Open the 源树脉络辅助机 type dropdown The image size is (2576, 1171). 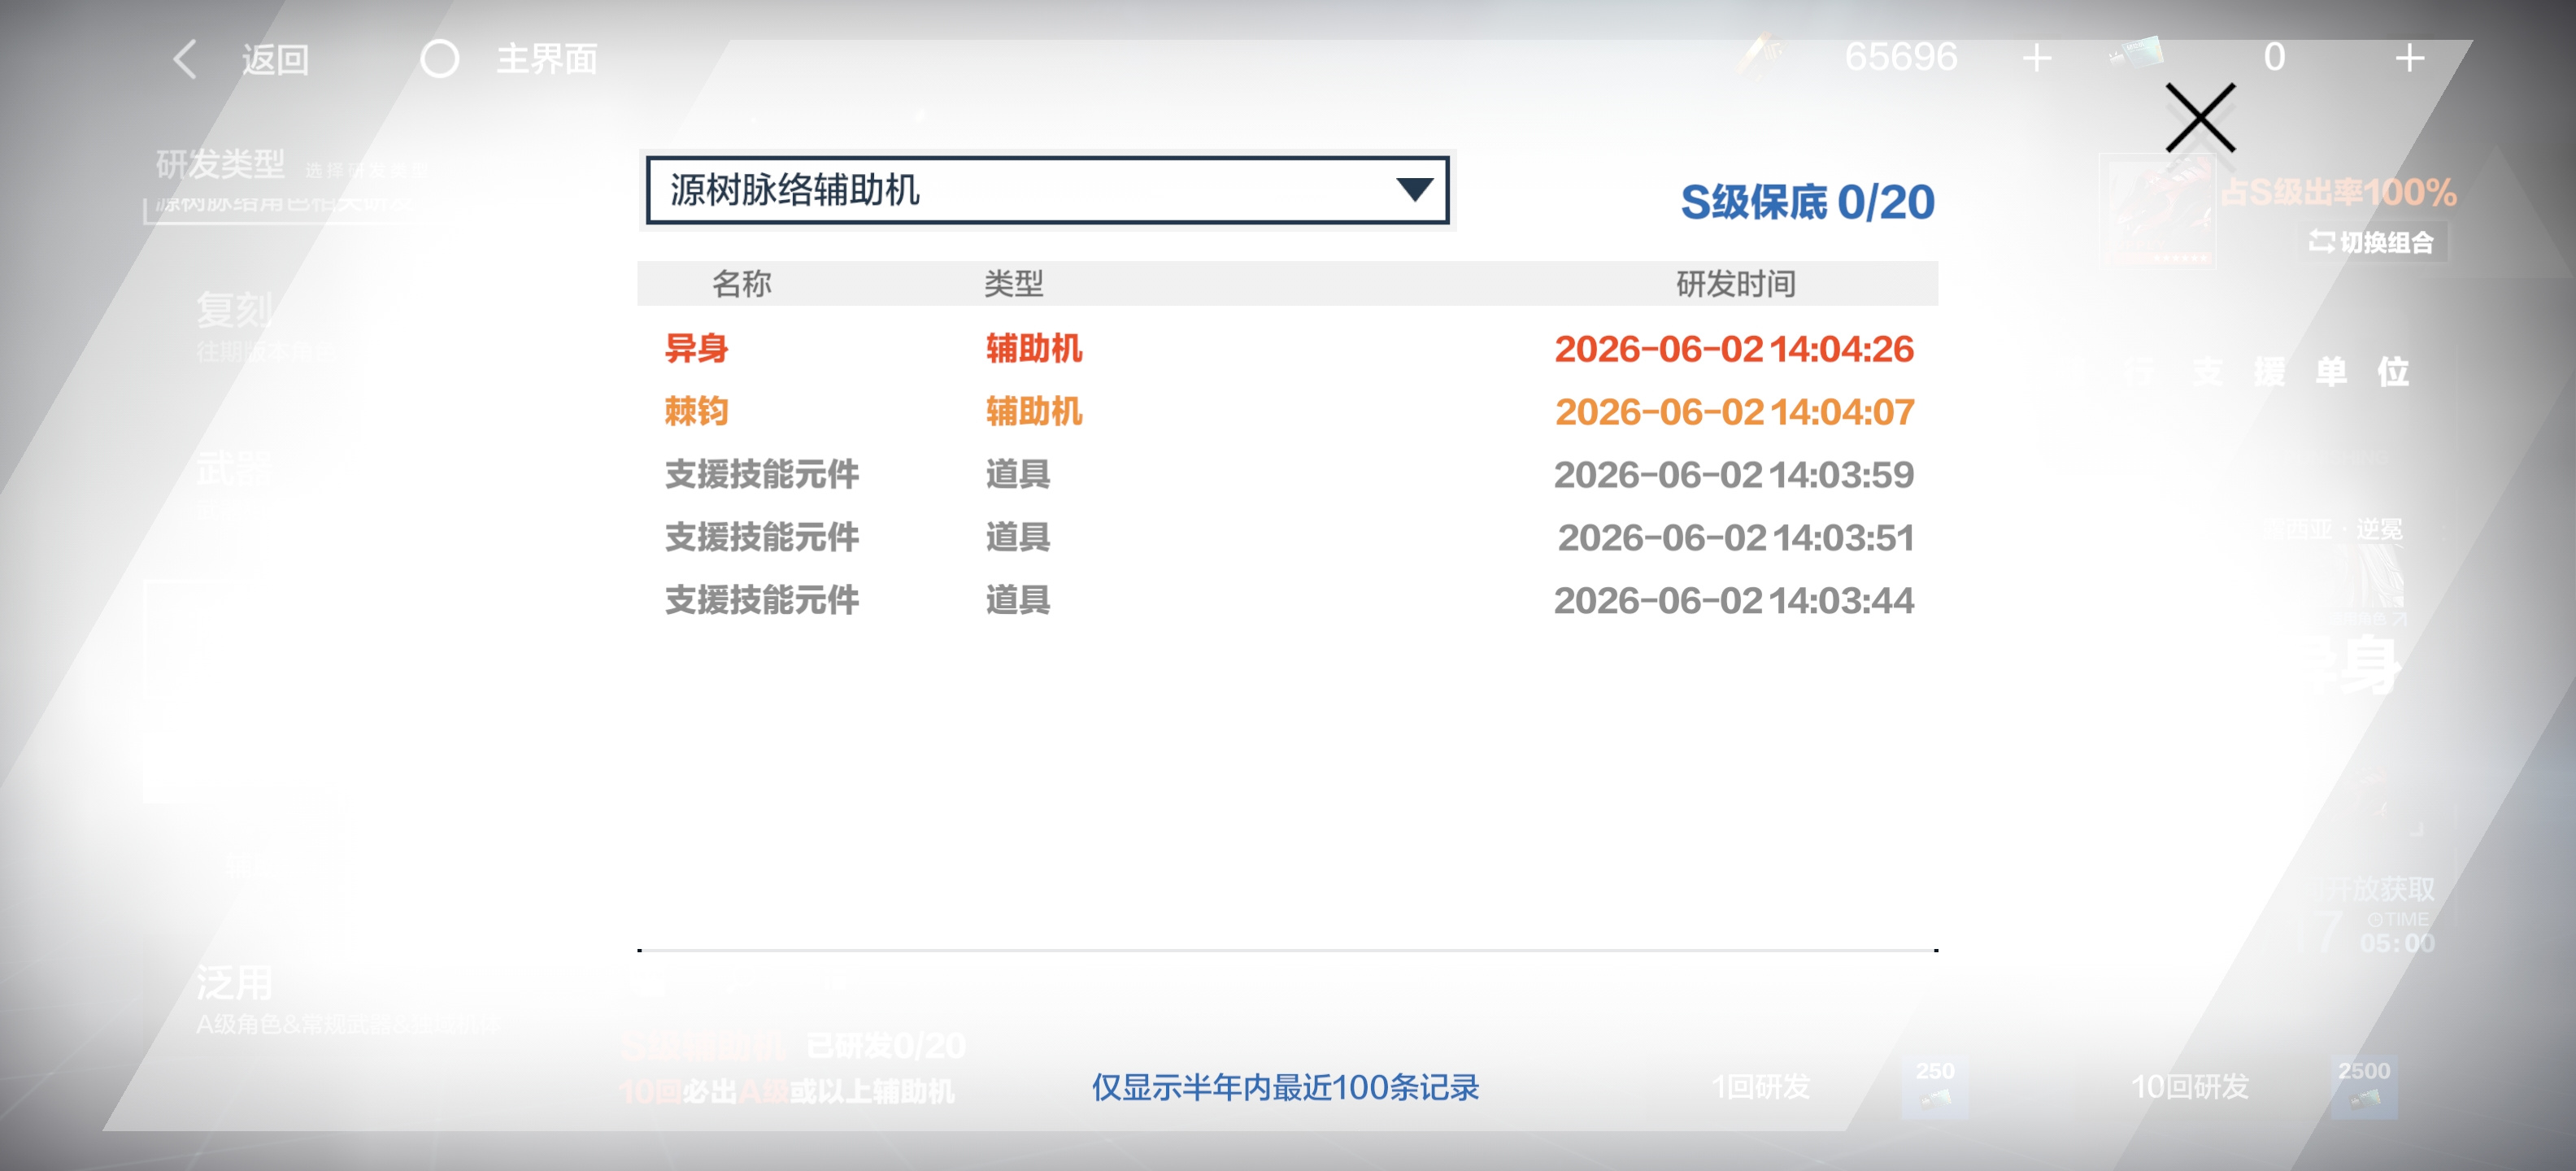1047,190
